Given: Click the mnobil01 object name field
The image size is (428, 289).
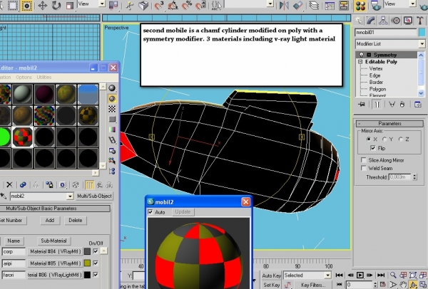Looking at the screenshot, I should click(386, 33).
